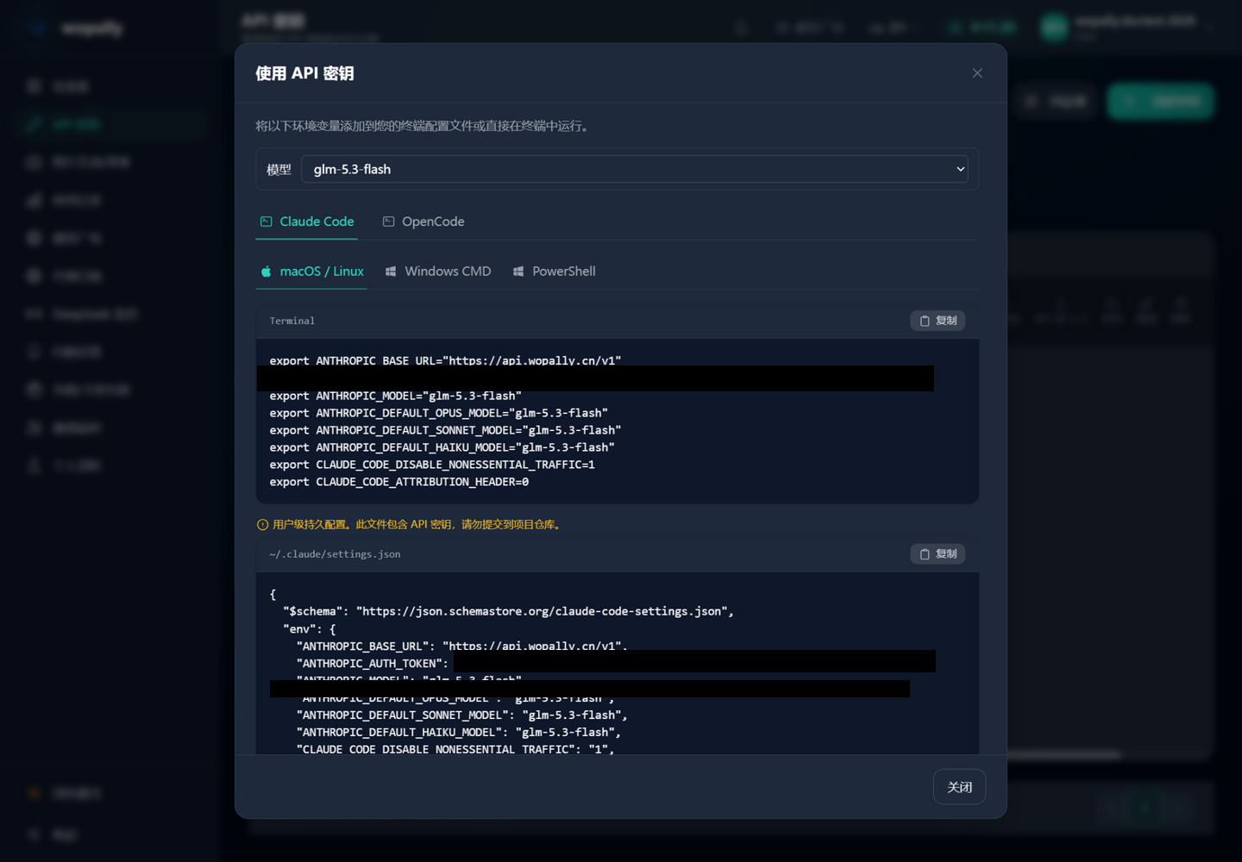The image size is (1242, 862).
Task: Click the "ANTHROPIC_BASE_URL" entry in the JSON block
Action: [x=462, y=646]
